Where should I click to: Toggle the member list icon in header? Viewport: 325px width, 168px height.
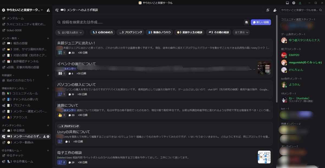point(275,10)
